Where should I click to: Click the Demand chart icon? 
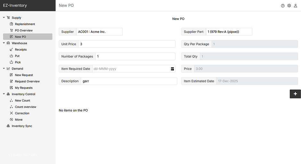point(8,69)
